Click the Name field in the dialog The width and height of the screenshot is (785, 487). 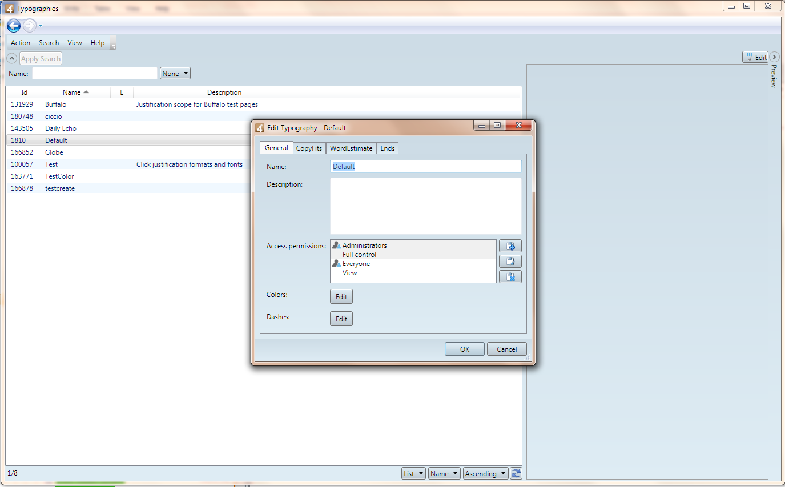pyautogui.click(x=426, y=166)
